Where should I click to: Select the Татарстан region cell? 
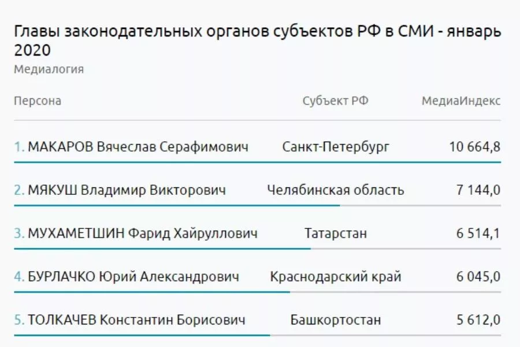point(336,234)
